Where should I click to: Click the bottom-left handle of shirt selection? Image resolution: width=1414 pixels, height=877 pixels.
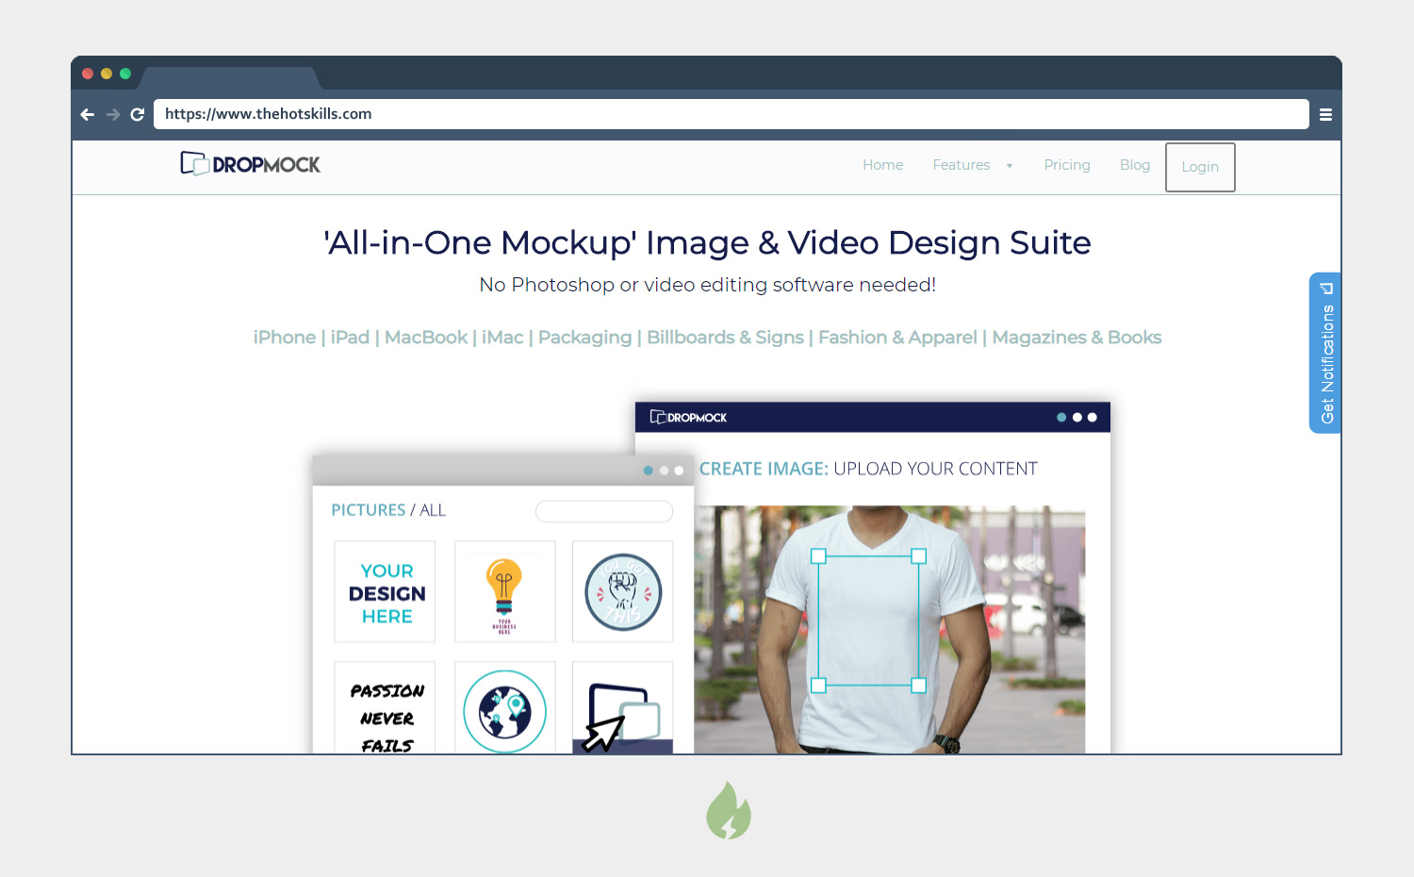[x=818, y=686]
